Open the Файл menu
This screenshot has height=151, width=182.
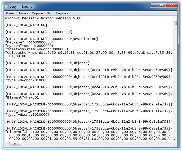(10, 13)
